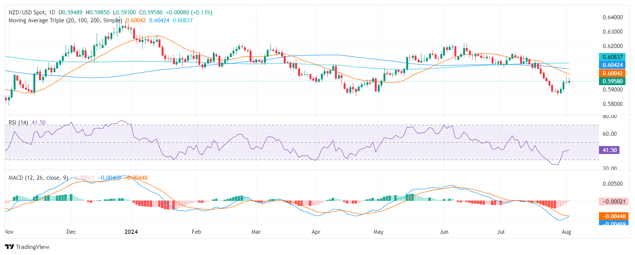Click the 2024 label on time axis

click(x=131, y=232)
